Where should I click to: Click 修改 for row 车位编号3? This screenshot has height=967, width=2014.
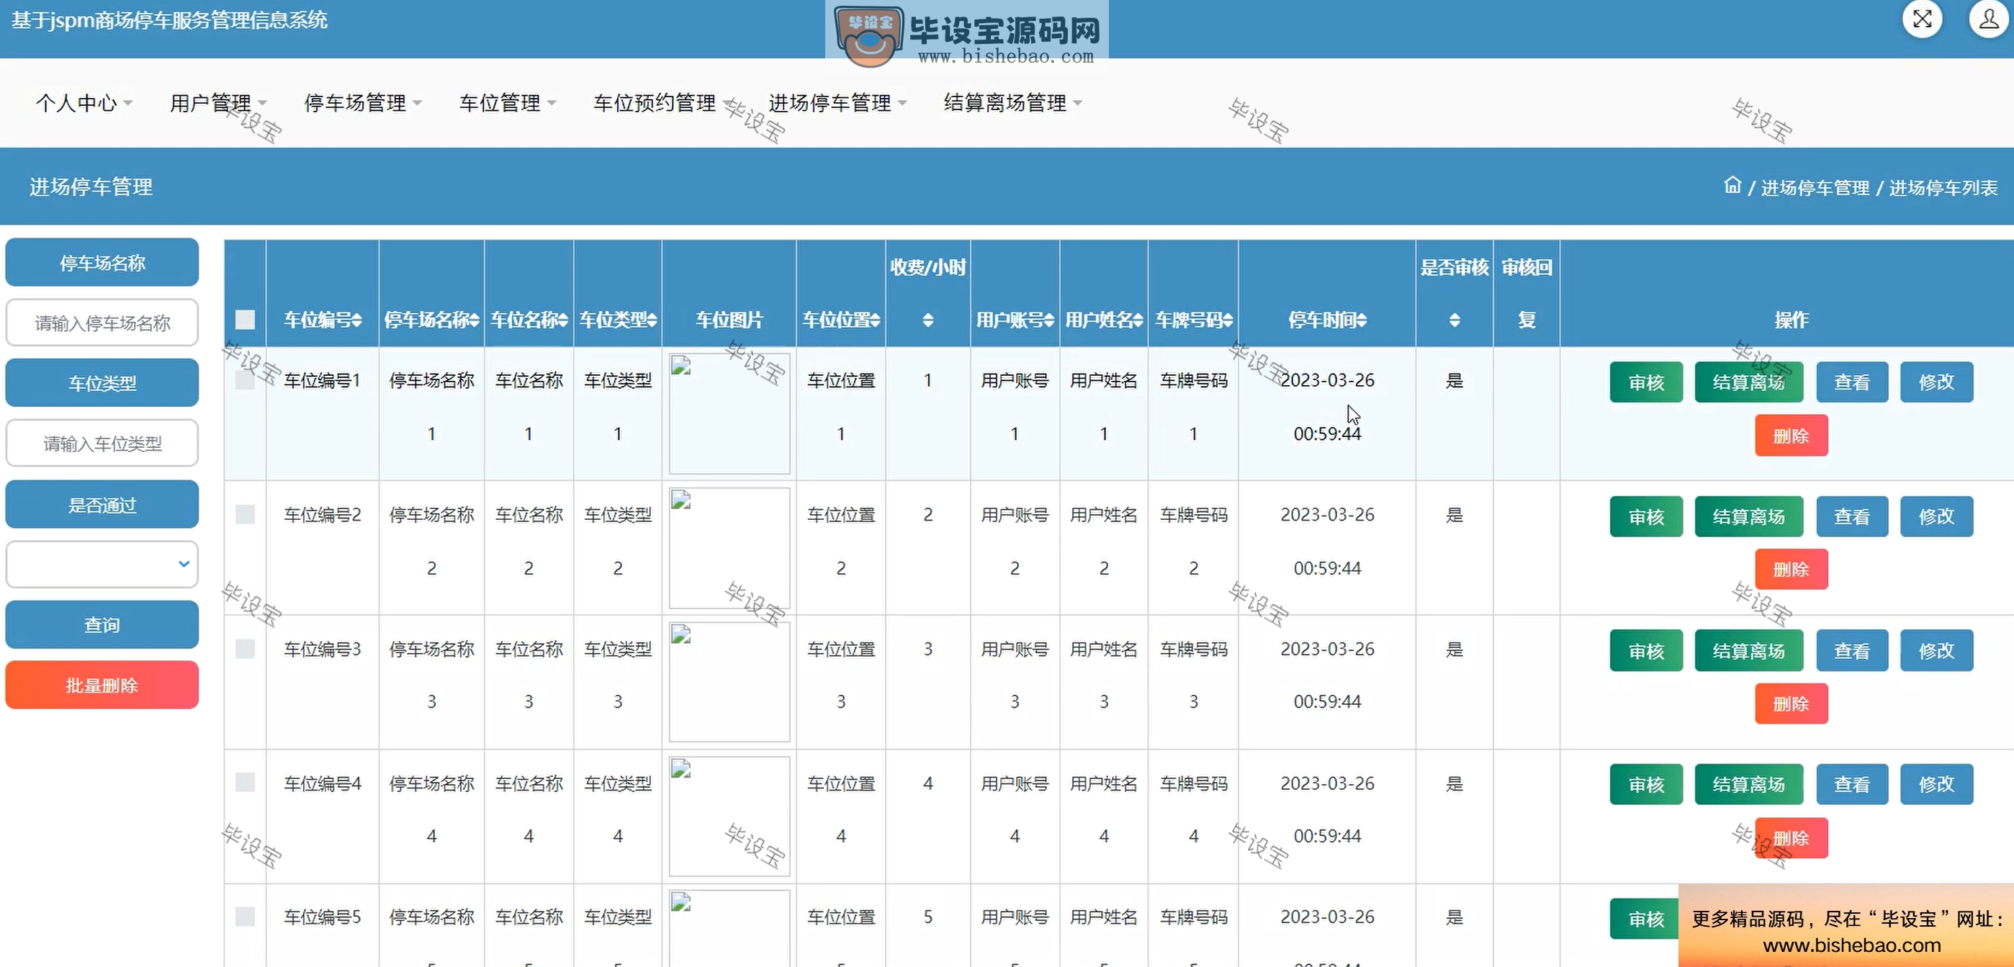1937,650
